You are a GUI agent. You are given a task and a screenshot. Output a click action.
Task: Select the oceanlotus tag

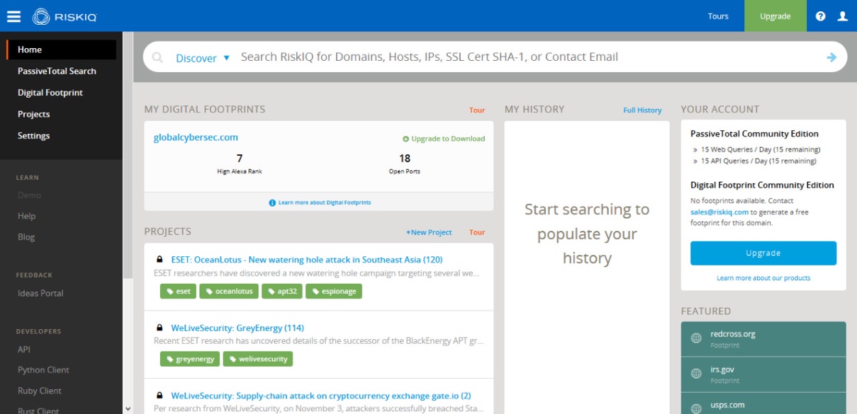(x=229, y=291)
